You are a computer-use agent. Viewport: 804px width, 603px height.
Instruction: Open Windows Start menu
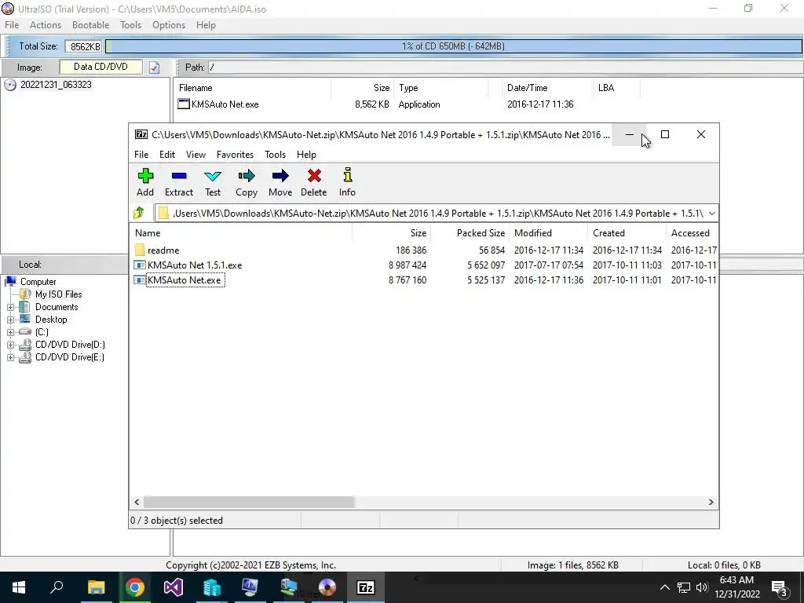(19, 587)
